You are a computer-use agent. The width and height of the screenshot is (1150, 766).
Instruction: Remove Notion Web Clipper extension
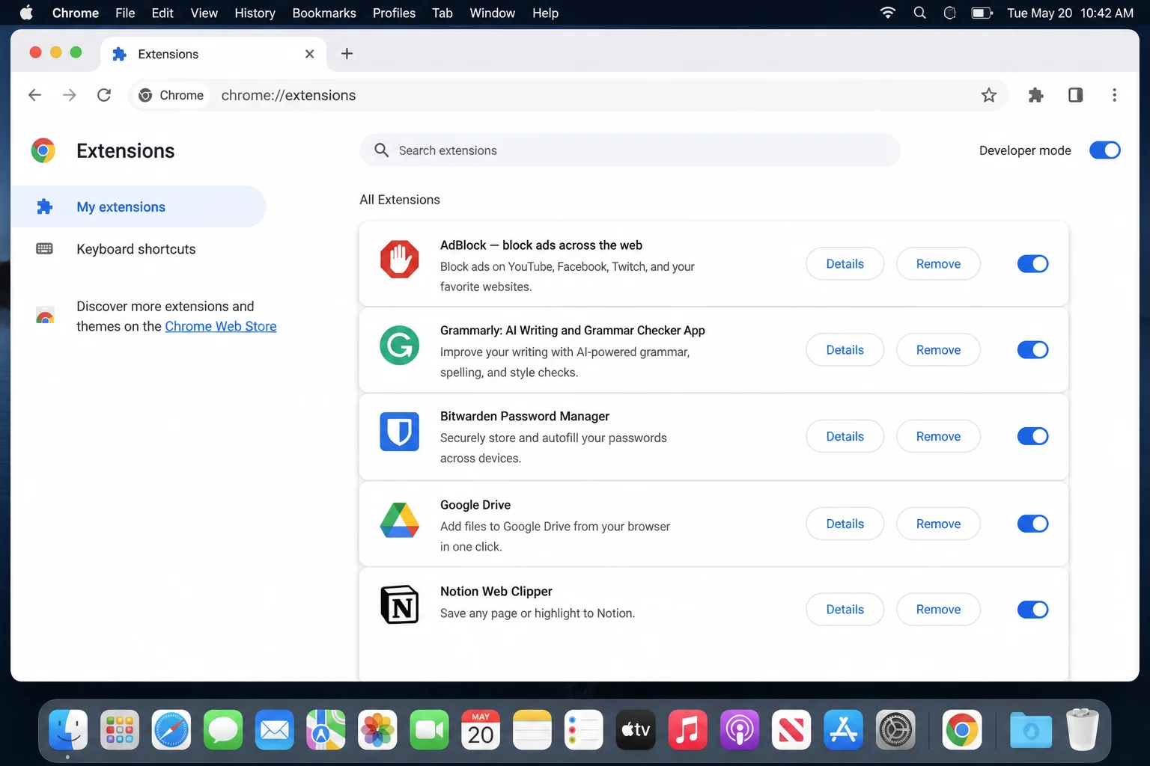point(938,610)
